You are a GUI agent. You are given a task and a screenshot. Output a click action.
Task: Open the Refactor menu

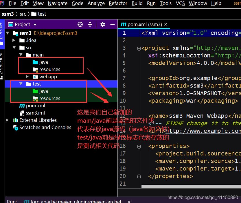[118, 3]
